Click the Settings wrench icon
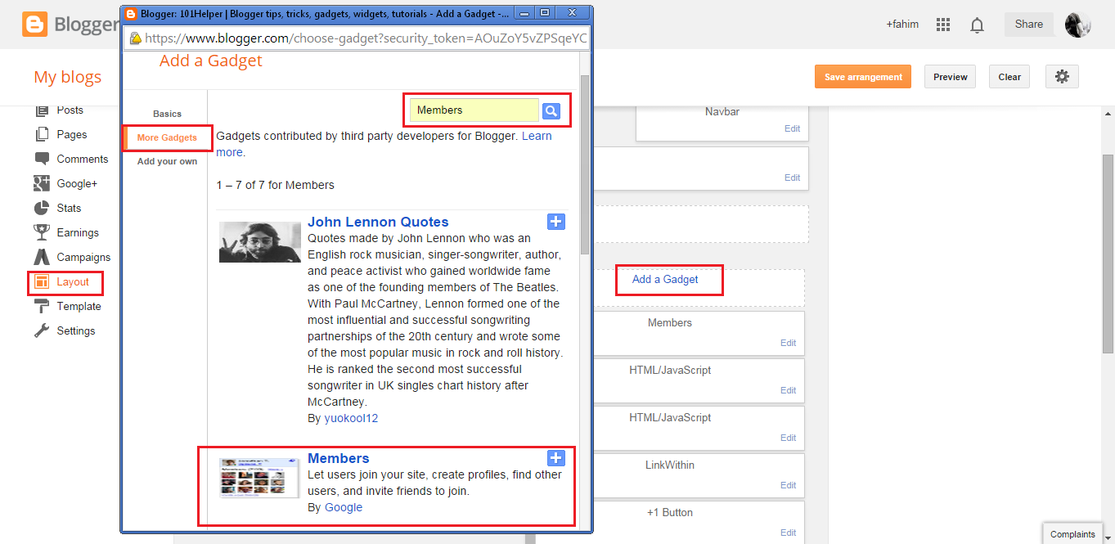The width and height of the screenshot is (1115, 544). pos(42,330)
